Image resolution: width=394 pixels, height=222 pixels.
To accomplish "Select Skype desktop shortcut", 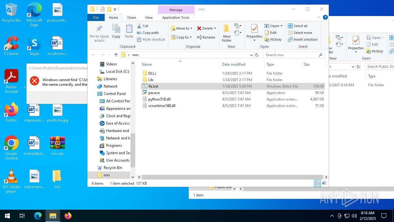I will click(34, 46).
